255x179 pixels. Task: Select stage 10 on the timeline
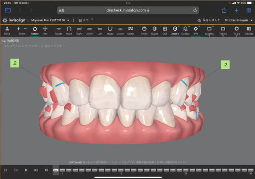121,170
